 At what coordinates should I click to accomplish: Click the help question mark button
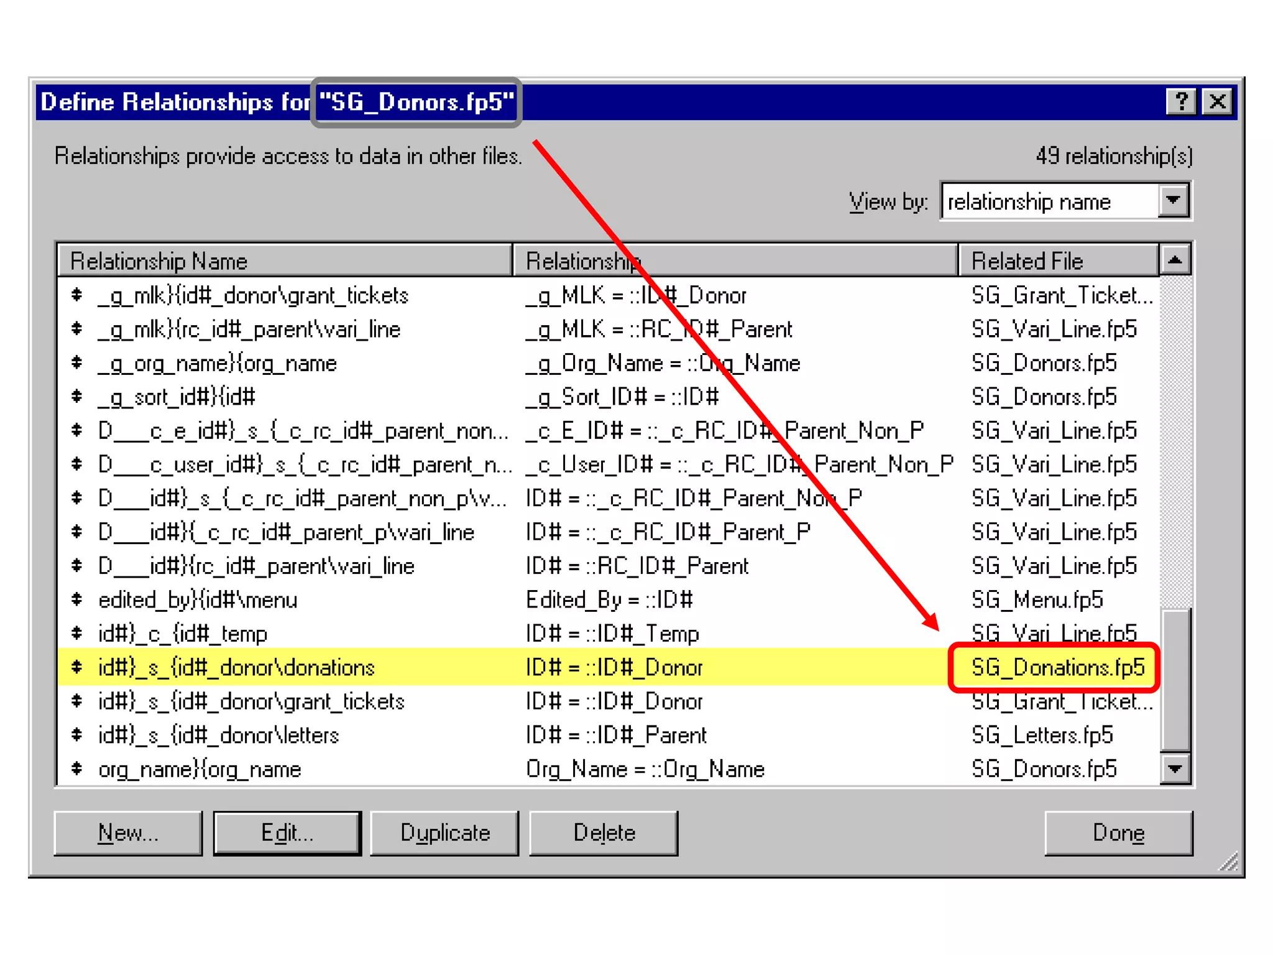(x=1180, y=101)
